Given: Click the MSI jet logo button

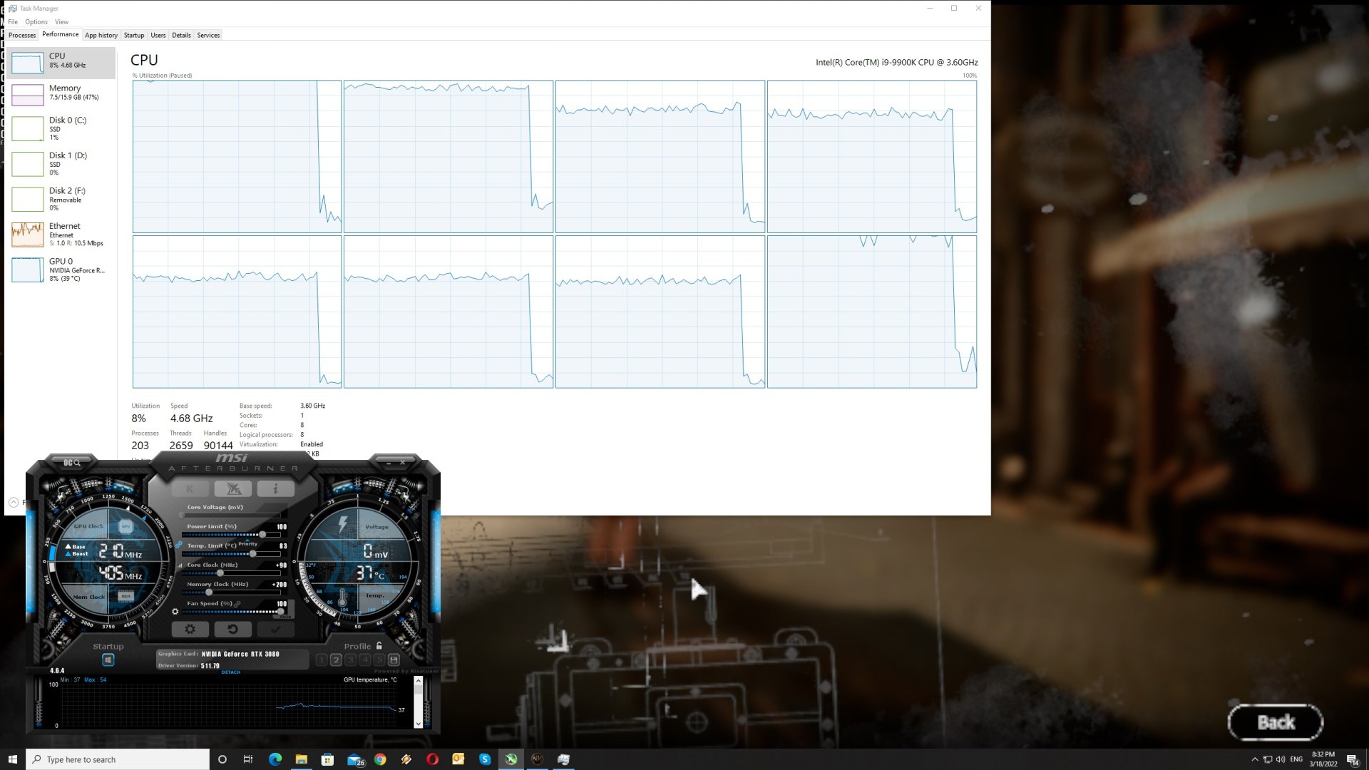Looking at the screenshot, I should pyautogui.click(x=233, y=488).
